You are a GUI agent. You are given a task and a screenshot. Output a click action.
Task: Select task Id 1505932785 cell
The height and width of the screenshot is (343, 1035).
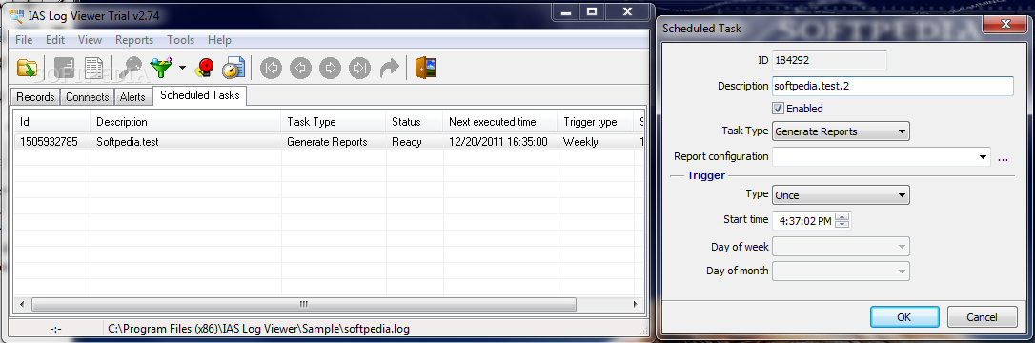pyautogui.click(x=52, y=141)
